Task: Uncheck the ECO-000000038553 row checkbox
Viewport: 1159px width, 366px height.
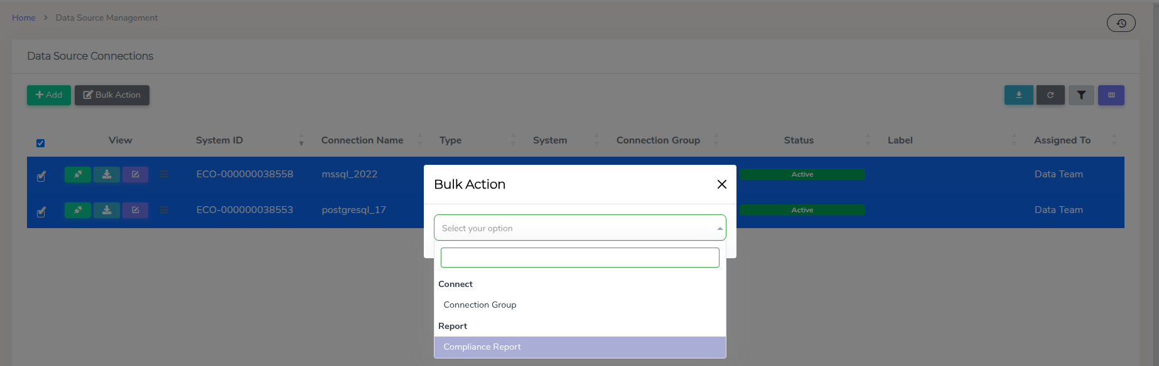Action: click(x=41, y=212)
